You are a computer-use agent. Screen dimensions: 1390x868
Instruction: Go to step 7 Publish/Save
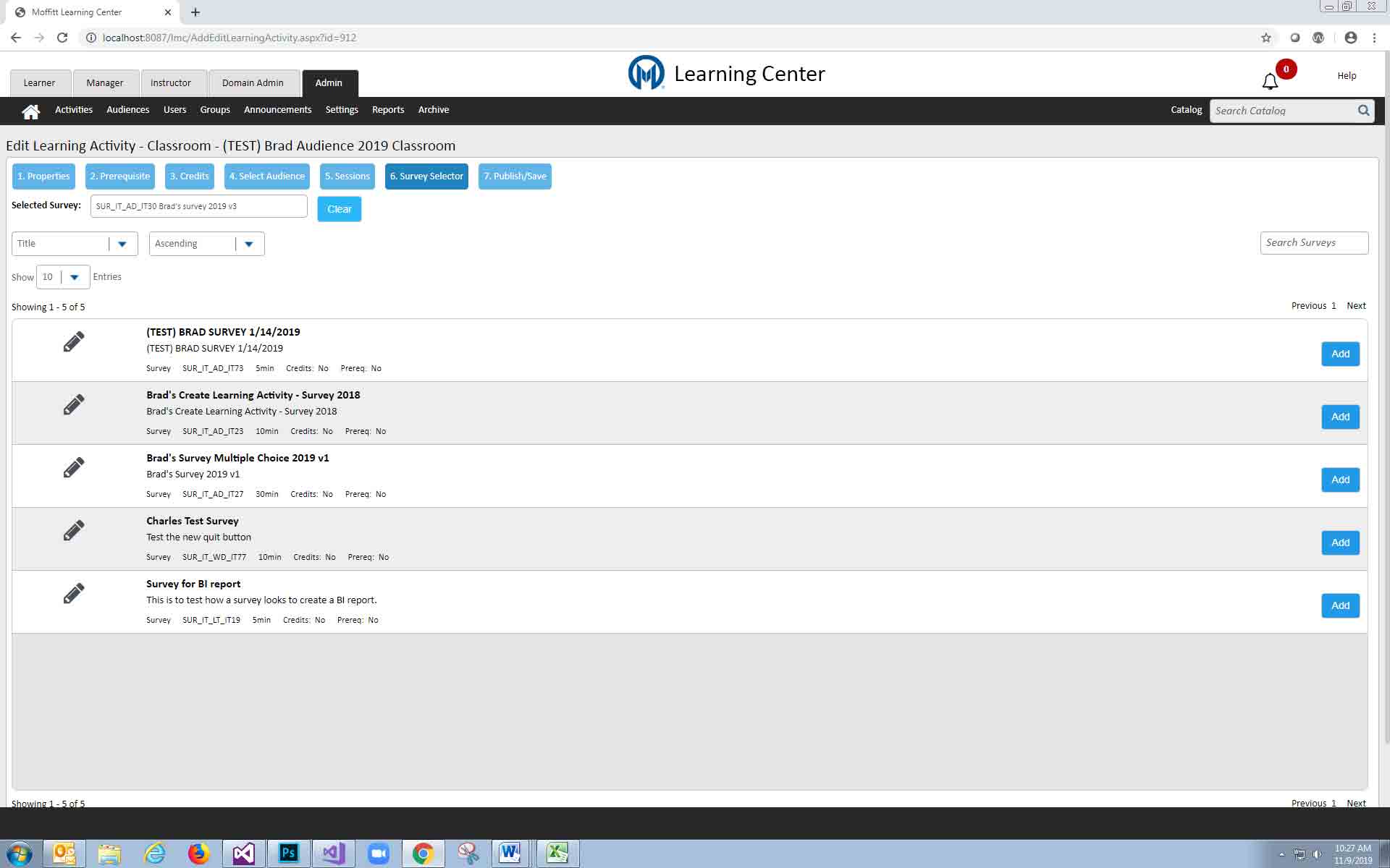click(x=514, y=176)
